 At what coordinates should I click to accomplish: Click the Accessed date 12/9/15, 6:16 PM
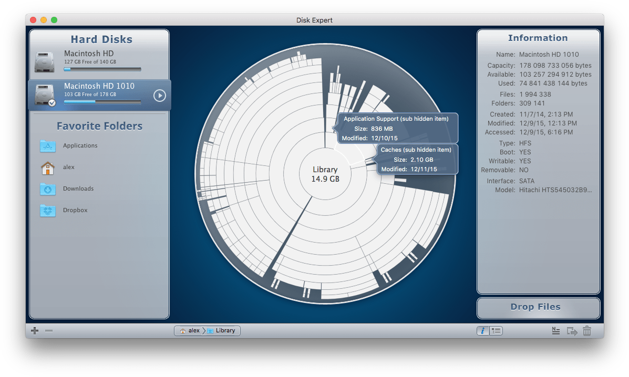pyautogui.click(x=546, y=132)
